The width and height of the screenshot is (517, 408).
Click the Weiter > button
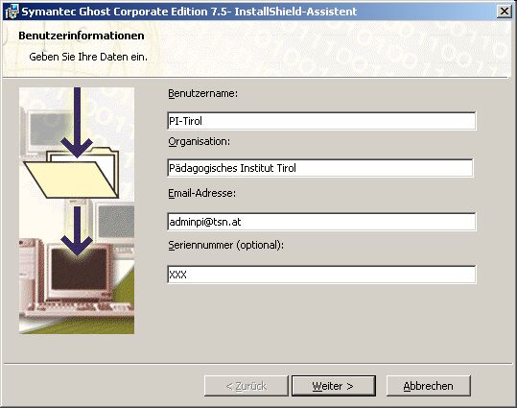click(334, 386)
